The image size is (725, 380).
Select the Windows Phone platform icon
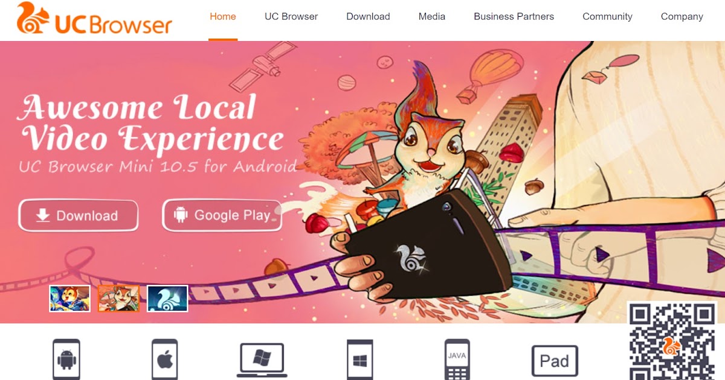(x=360, y=359)
